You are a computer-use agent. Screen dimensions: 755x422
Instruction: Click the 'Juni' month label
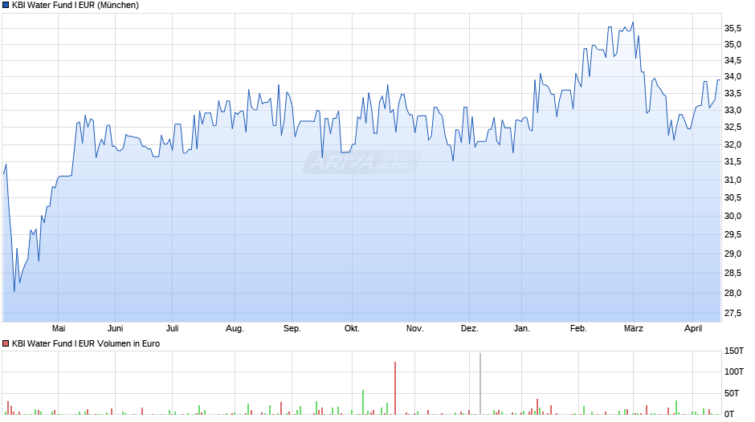point(115,328)
